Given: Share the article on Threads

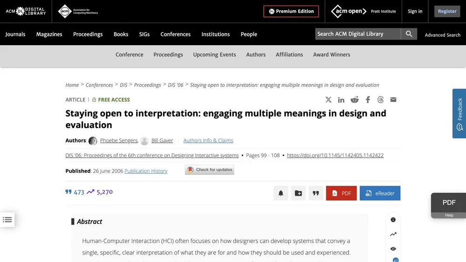Looking at the screenshot, I should (x=380, y=100).
